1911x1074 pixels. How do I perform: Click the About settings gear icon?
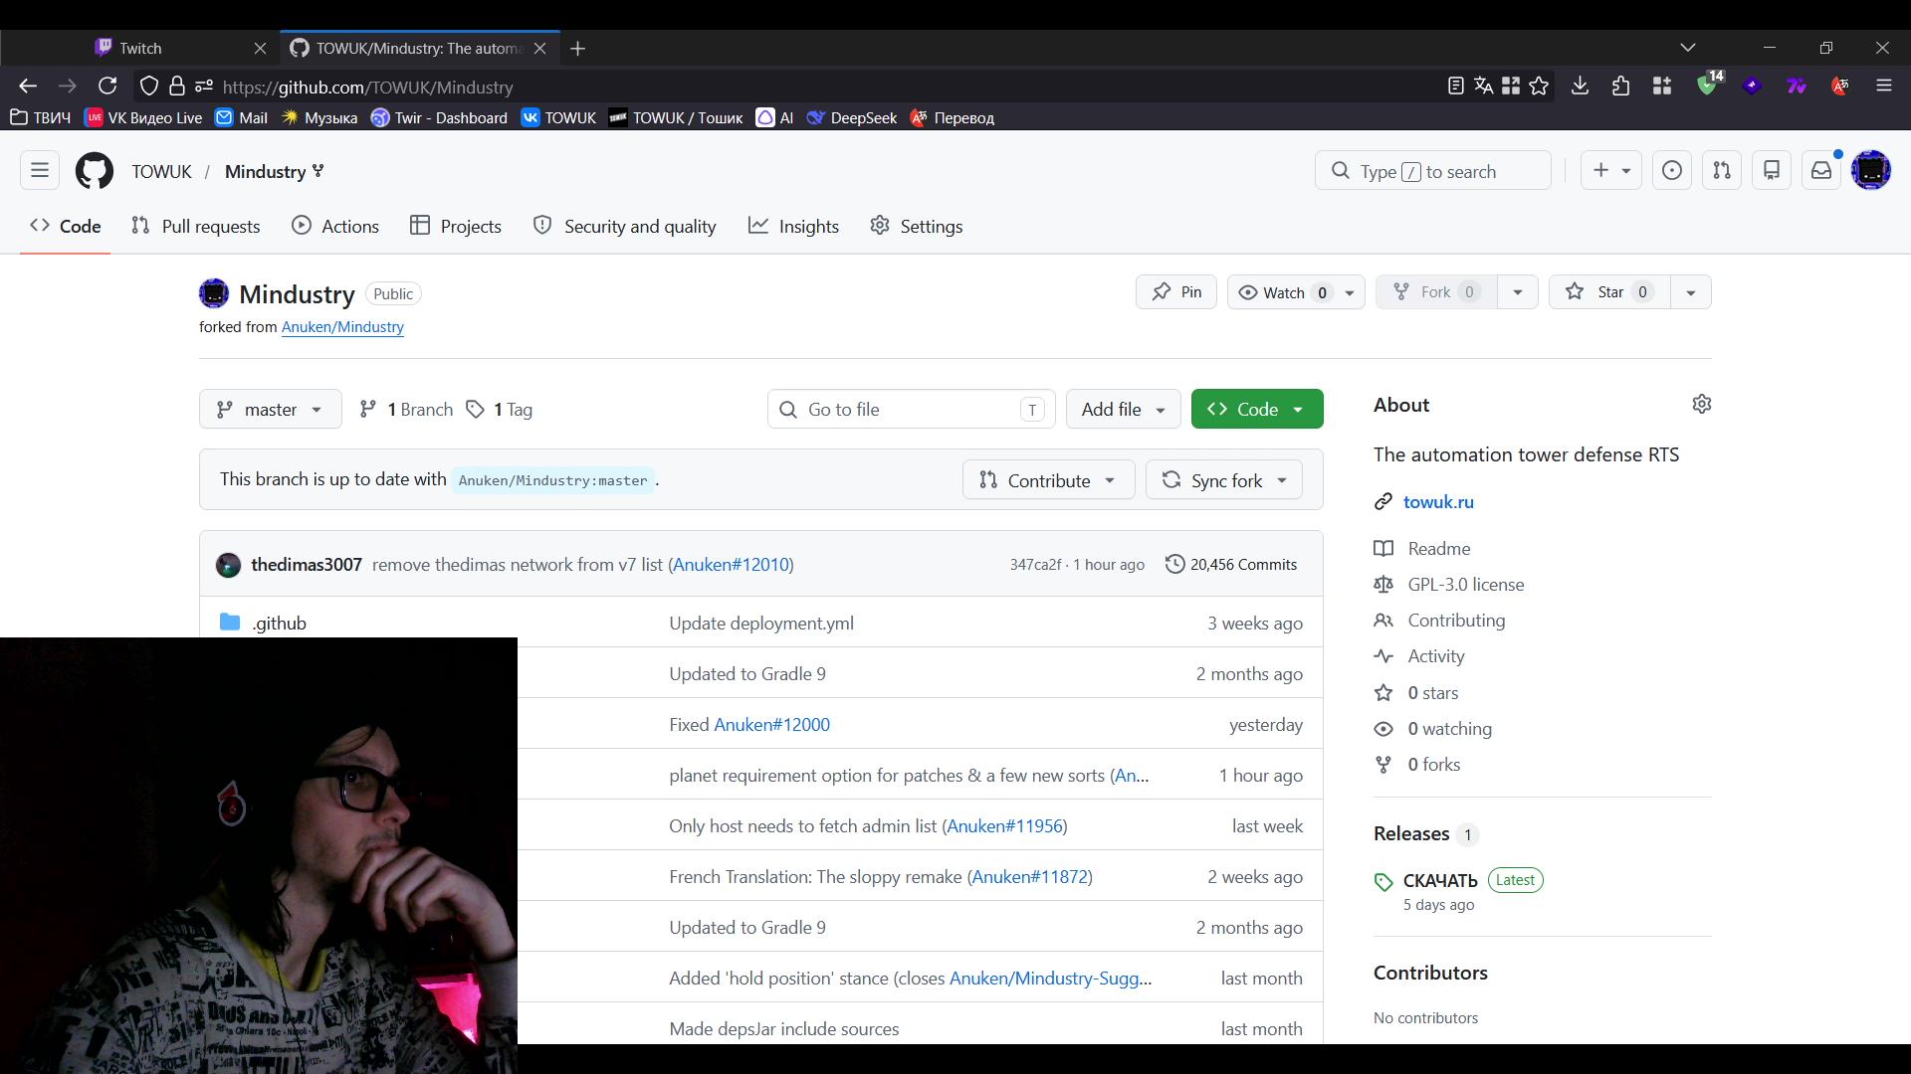point(1702,404)
